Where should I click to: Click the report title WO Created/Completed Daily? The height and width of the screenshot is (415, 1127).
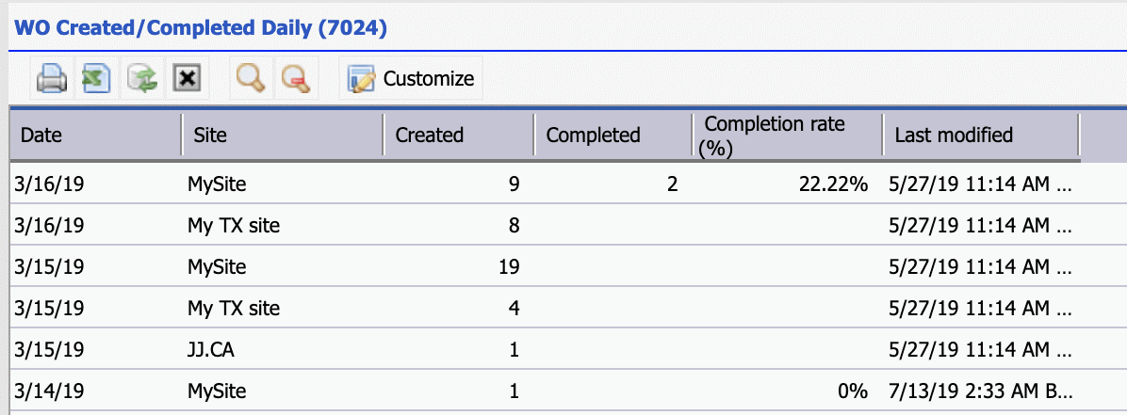click(x=198, y=28)
